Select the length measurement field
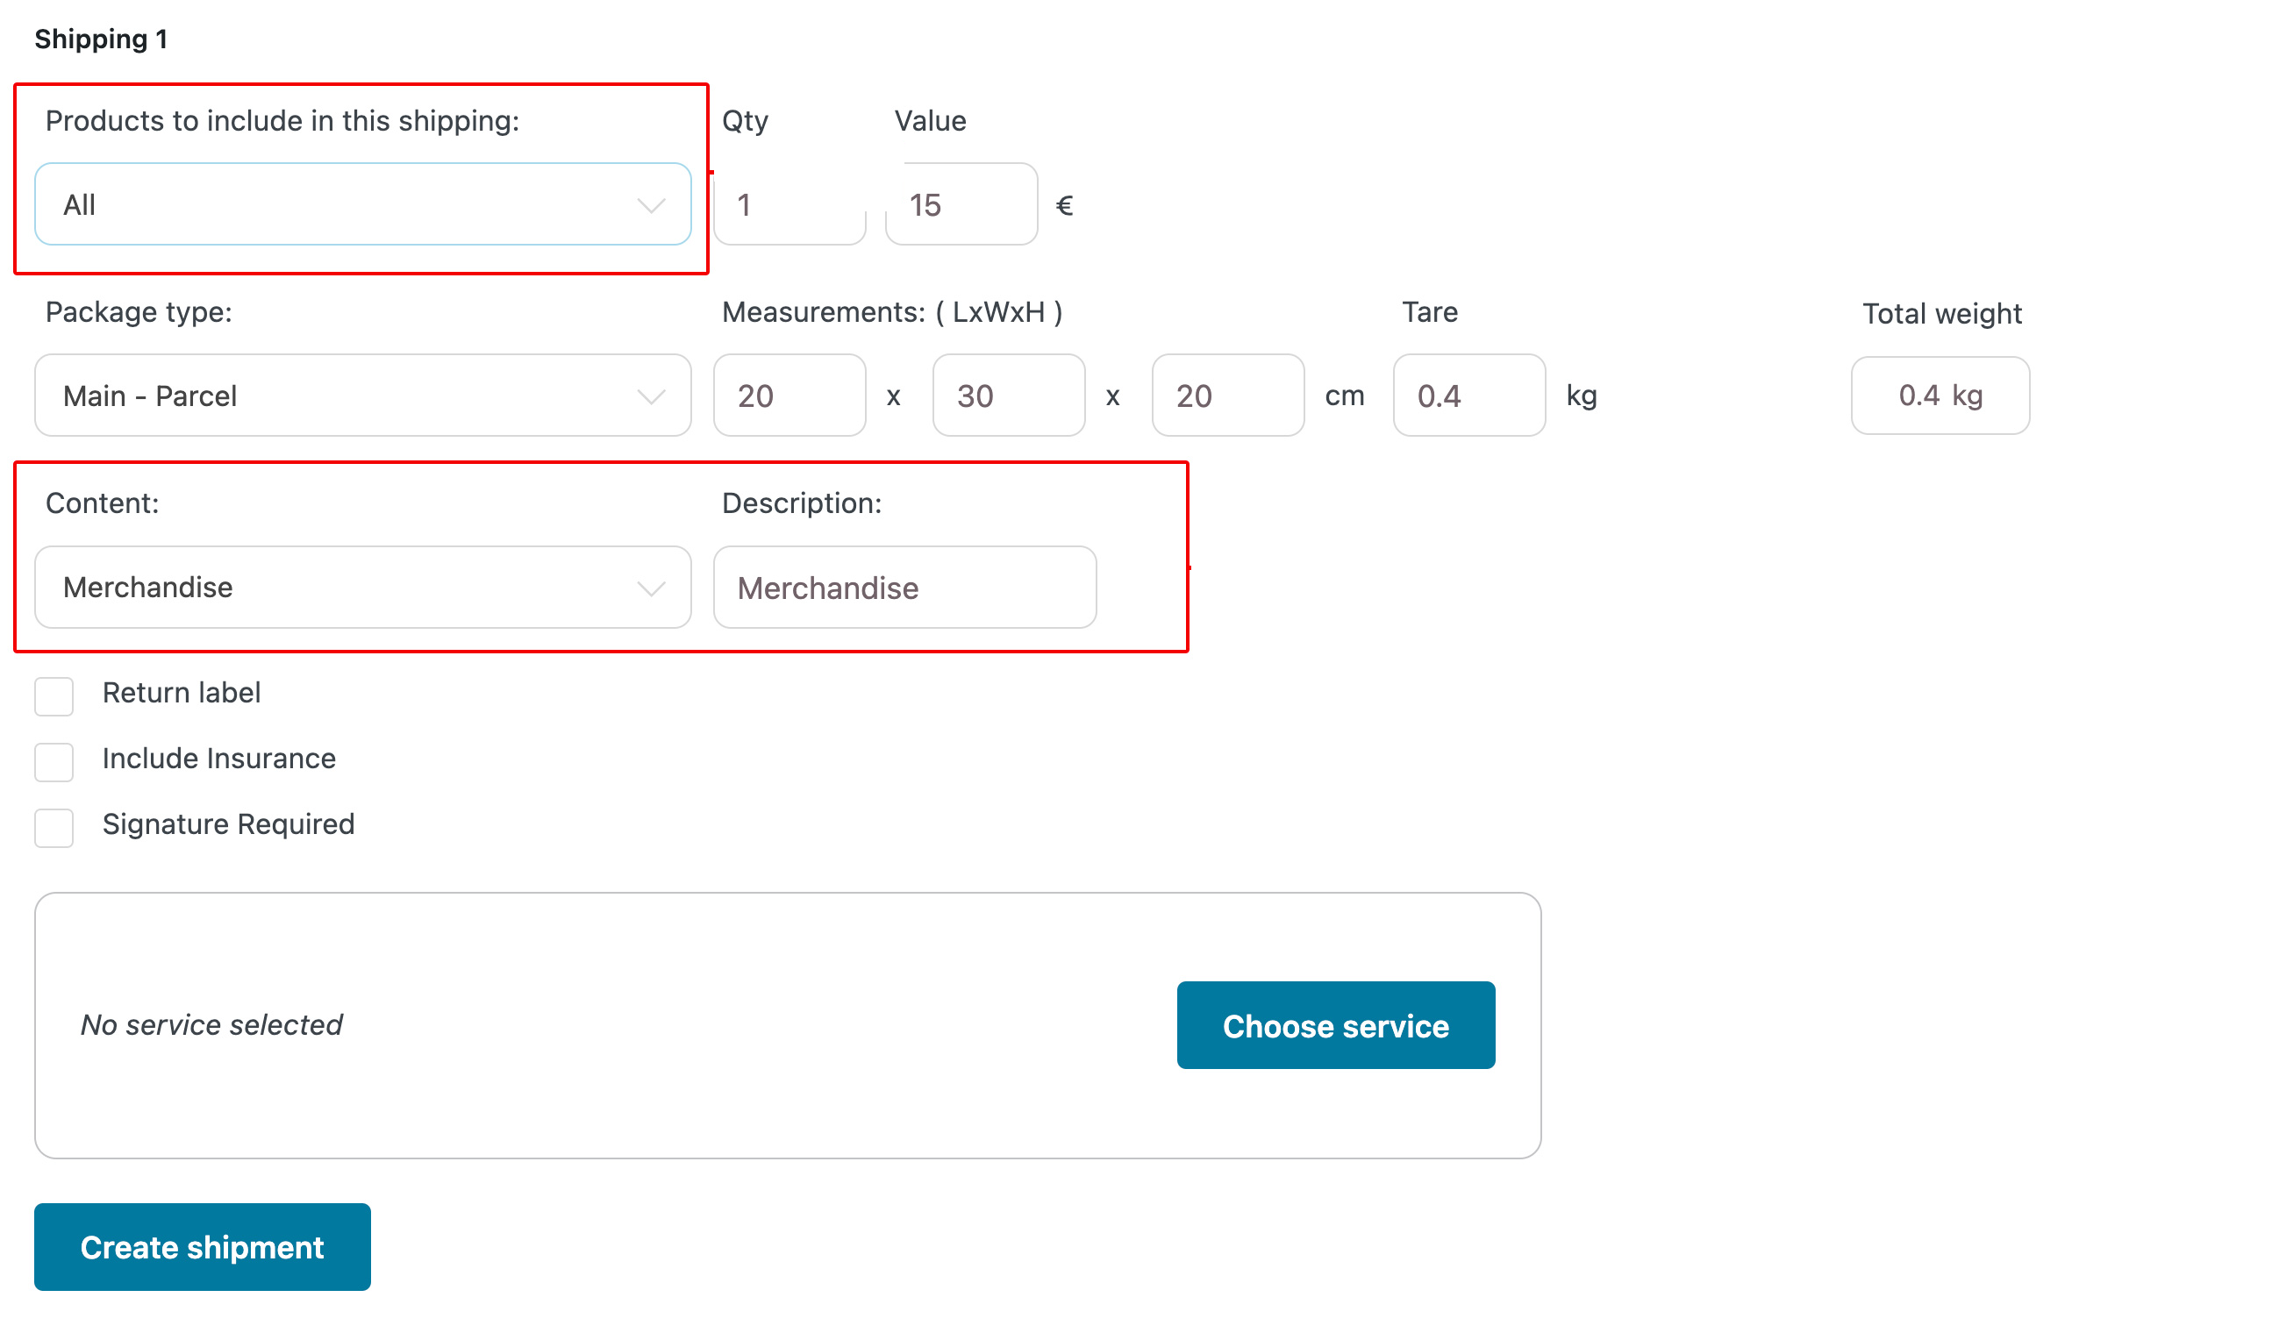This screenshot has height=1340, width=2272. pyautogui.click(x=789, y=396)
